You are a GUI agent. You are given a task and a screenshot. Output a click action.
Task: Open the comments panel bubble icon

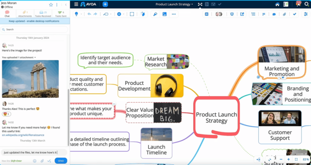[x=274, y=14]
